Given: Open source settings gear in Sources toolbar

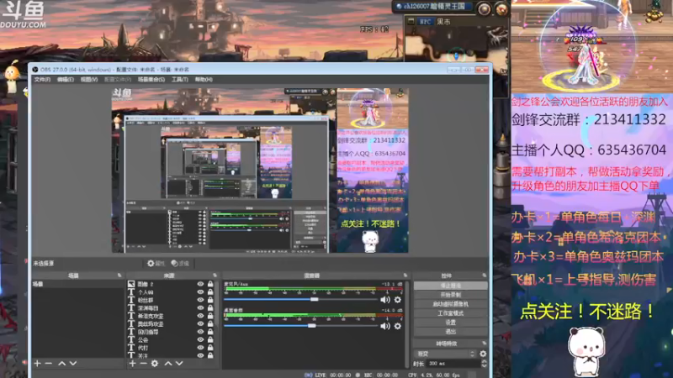Looking at the screenshot, I should [x=155, y=364].
